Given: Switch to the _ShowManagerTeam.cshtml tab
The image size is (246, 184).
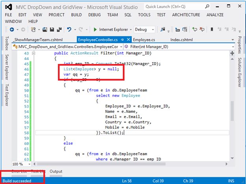Looking at the screenshot, I should coord(38,40).
